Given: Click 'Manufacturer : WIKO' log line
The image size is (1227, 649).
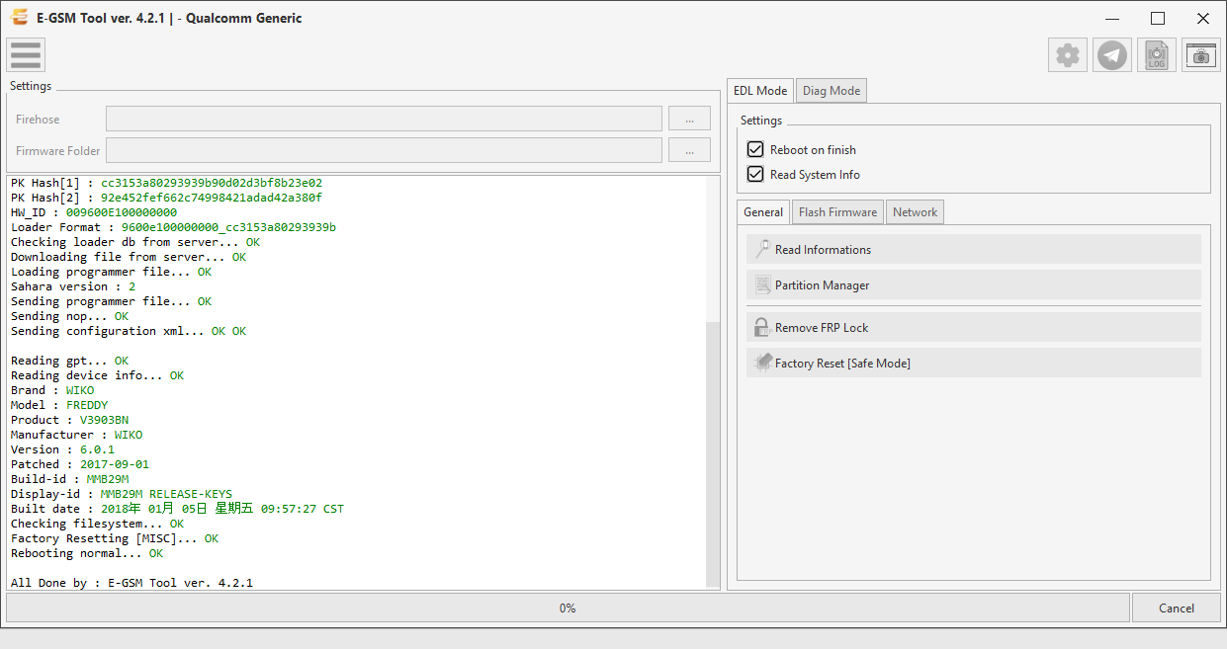Looking at the screenshot, I should click(x=76, y=435).
